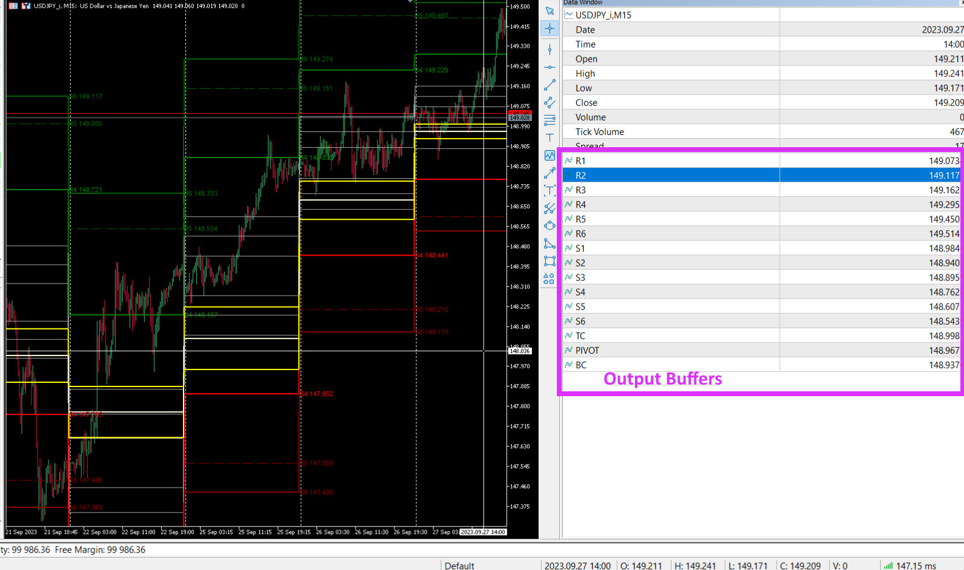This screenshot has height=570, width=964.
Task: Select the TC buffer label
Action: [580, 336]
